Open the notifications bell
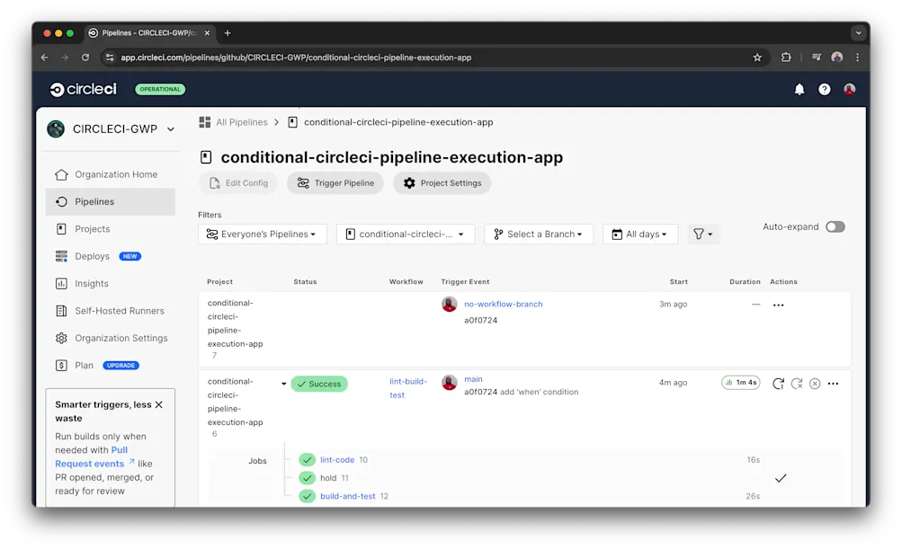 [x=799, y=89]
